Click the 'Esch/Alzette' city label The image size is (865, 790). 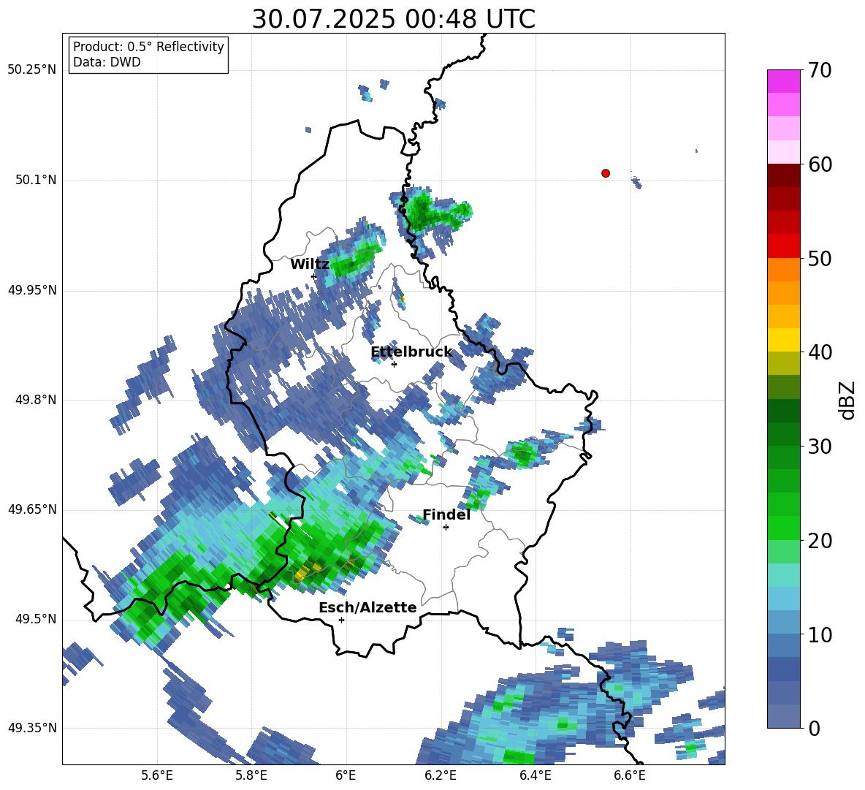367,607
